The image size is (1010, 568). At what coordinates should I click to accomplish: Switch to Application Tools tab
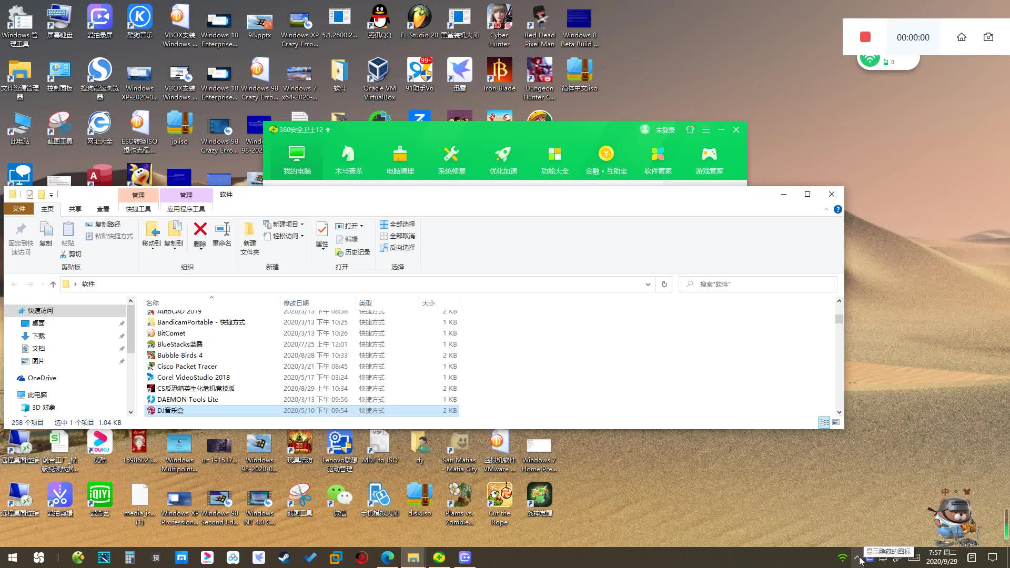coord(186,209)
